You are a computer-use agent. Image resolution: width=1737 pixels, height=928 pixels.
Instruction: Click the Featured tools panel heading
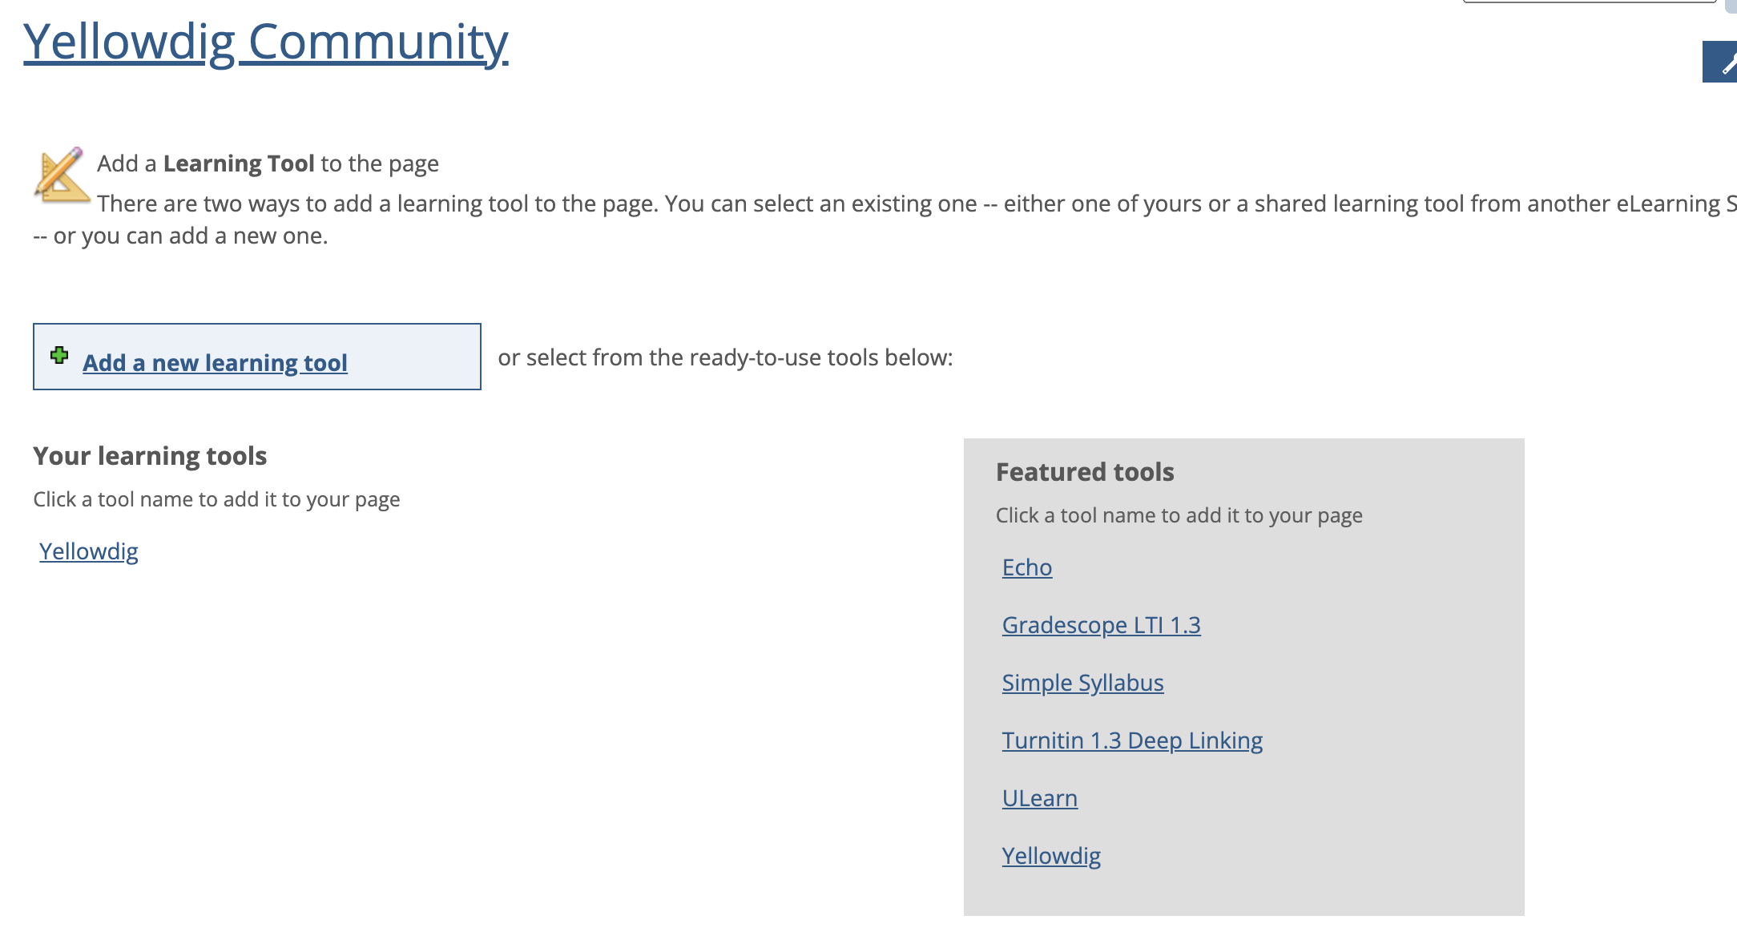(x=1085, y=472)
